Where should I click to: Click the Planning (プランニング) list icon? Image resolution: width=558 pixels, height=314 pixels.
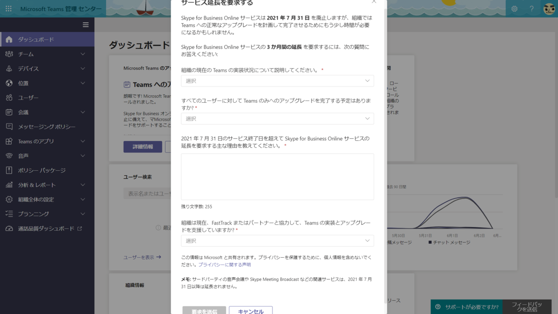pyautogui.click(x=9, y=214)
